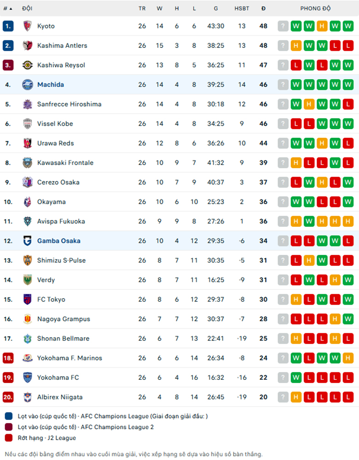Sort standings by the Đ points column
Viewport: 359px width, 460px height.
(x=263, y=8)
